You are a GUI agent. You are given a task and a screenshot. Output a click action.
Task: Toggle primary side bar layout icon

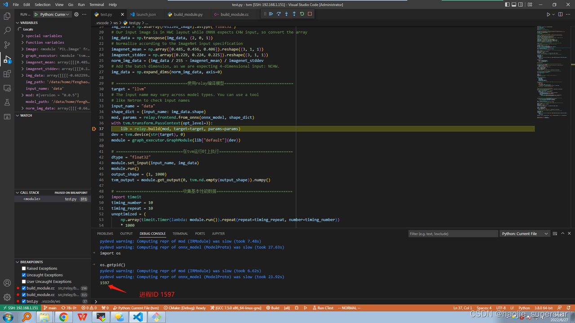click(x=507, y=4)
